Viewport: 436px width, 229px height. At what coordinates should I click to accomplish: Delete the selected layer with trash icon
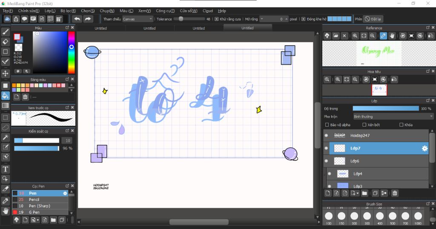(395, 193)
